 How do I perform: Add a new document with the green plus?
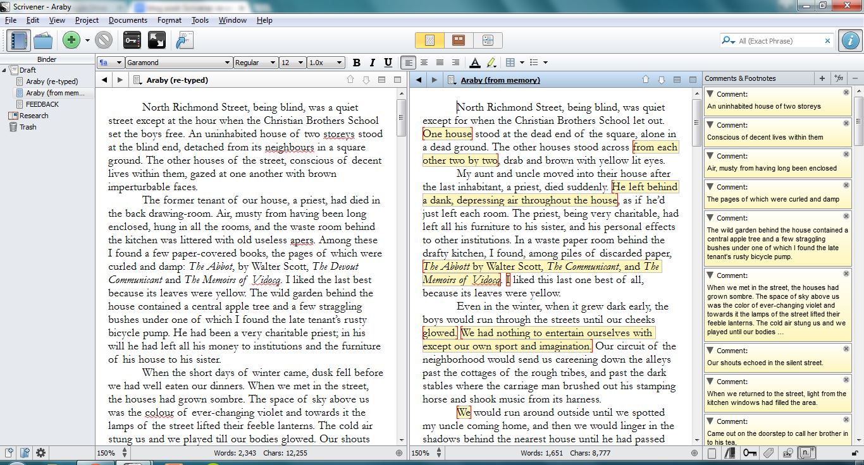pyautogui.click(x=71, y=40)
